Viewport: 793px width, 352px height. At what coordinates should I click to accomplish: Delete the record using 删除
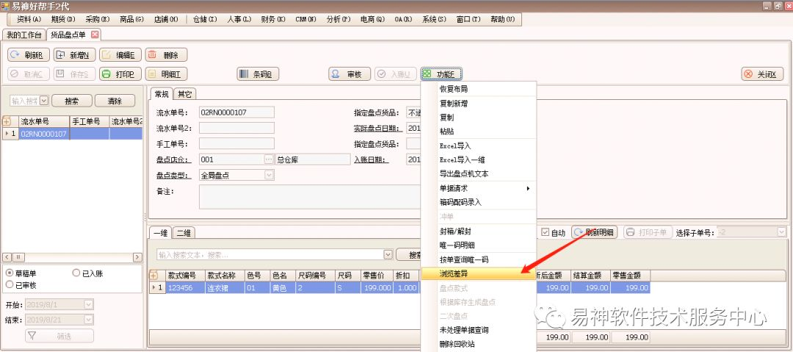click(x=166, y=55)
